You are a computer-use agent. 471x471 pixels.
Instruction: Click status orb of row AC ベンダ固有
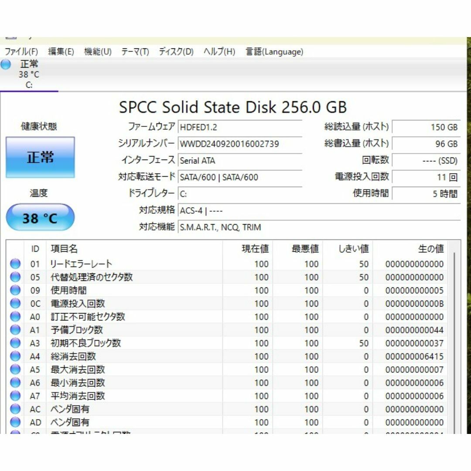15,409
